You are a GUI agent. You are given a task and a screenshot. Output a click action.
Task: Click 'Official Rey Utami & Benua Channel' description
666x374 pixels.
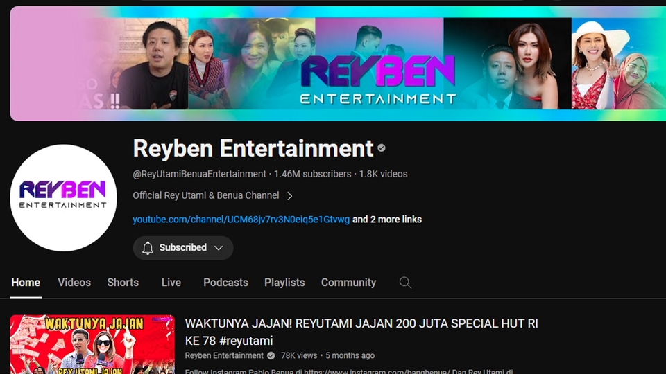[x=206, y=195]
